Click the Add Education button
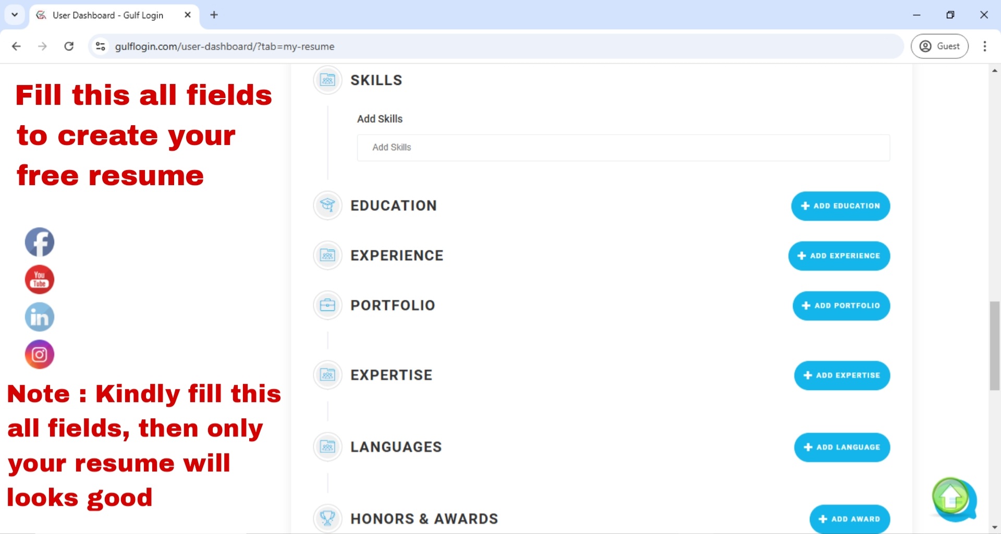 840,205
